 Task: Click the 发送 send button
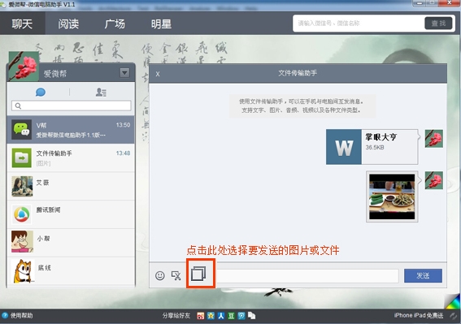[x=423, y=275]
